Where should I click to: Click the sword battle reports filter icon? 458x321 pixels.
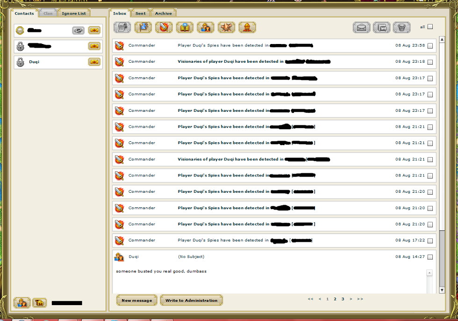click(164, 28)
